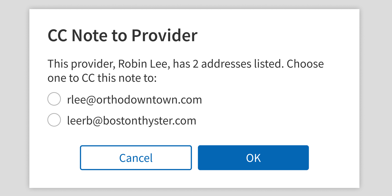This screenshot has height=196, width=392.
Task: Select the leerb@bostonthyster.com radio button
Action: tap(54, 120)
